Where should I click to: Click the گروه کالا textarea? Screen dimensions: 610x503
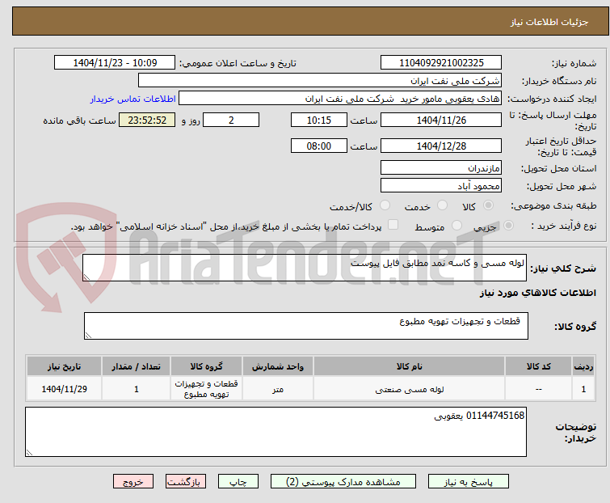(x=306, y=326)
